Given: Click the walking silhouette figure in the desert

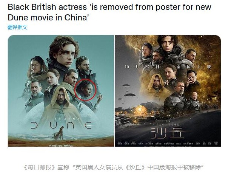Looking at the screenshot, I should click(x=59, y=133).
